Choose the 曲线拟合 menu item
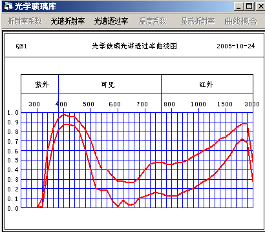The image size is (265, 232). 241,21
